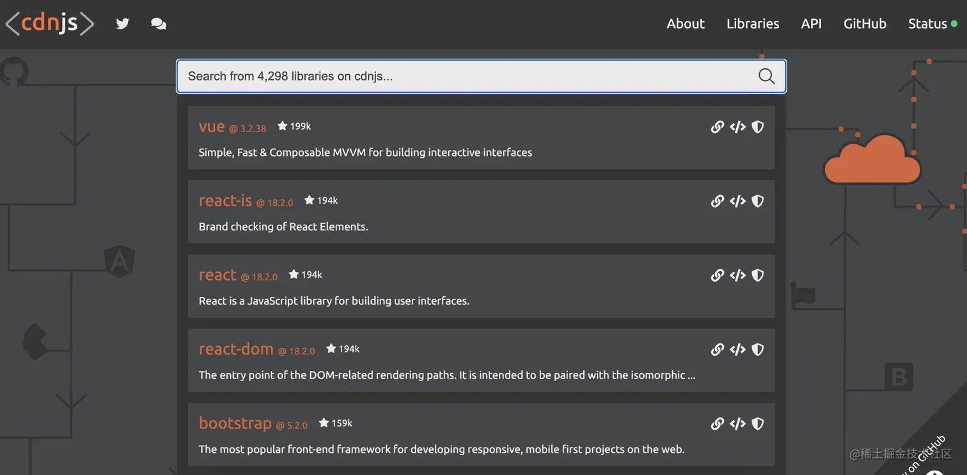This screenshot has height=475, width=967.
Task: Click the shield icon in bootstrap row
Action: (x=758, y=423)
